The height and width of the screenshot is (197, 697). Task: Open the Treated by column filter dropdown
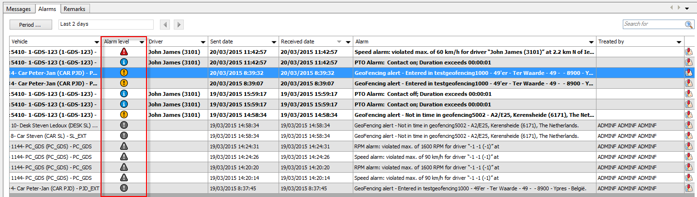click(679, 42)
